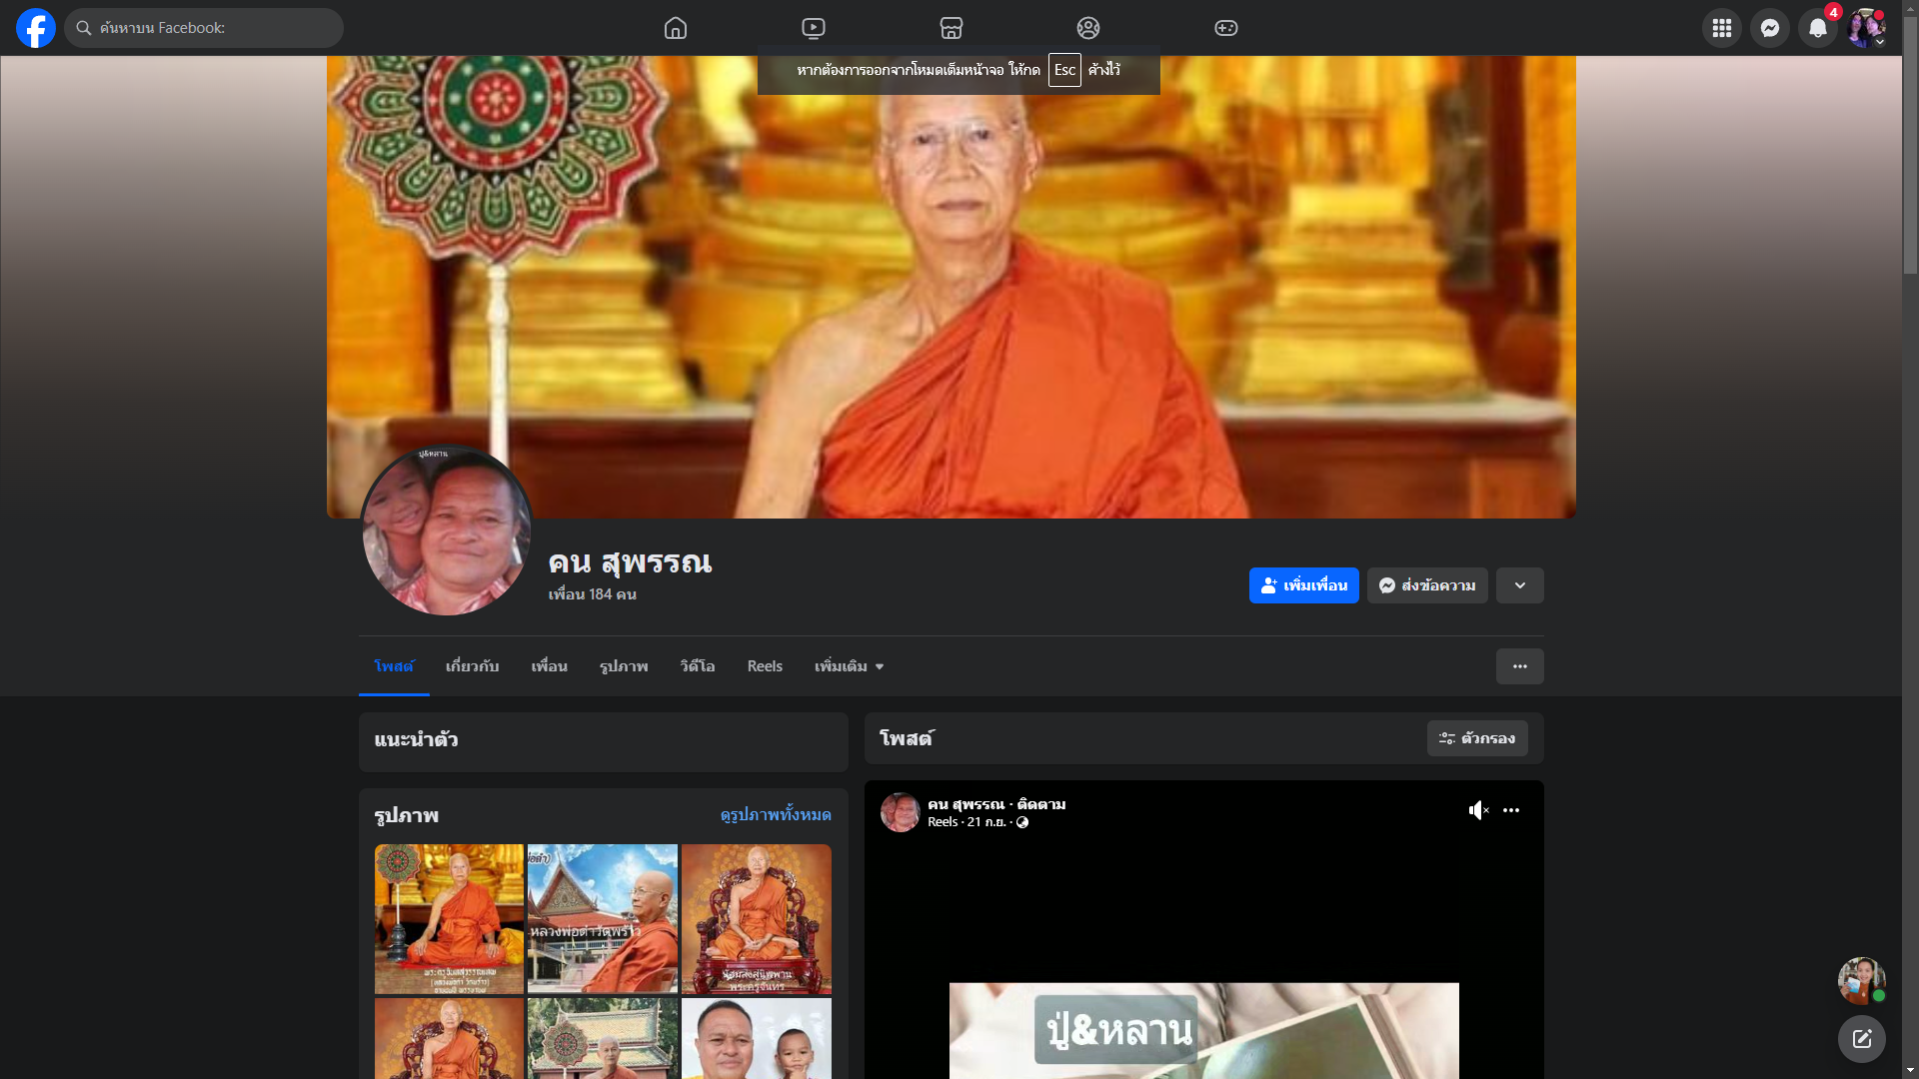Image resolution: width=1919 pixels, height=1079 pixels.
Task: Click the ดูรูปภาพทั้งหมด link
Action: [775, 815]
